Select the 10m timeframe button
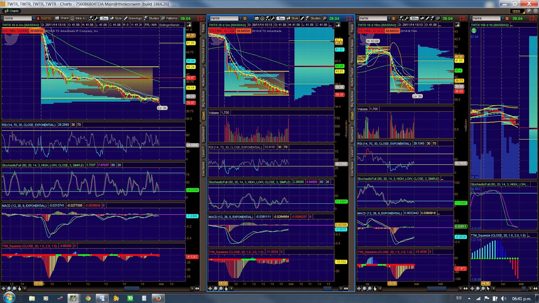 click(414, 18)
